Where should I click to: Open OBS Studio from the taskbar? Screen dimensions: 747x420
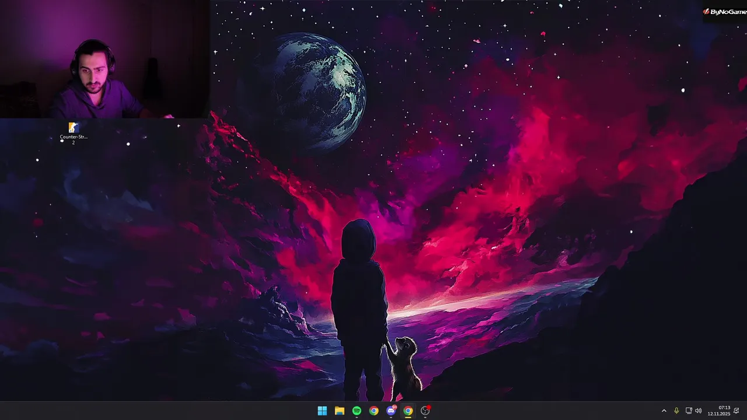[425, 411]
